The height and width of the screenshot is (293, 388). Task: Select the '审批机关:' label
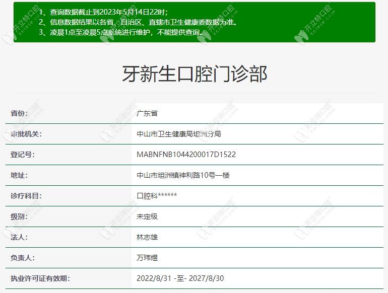26,134
